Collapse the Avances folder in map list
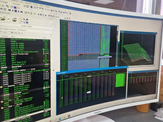The width and height of the screenshot is (163, 122). (x=1, y=87)
